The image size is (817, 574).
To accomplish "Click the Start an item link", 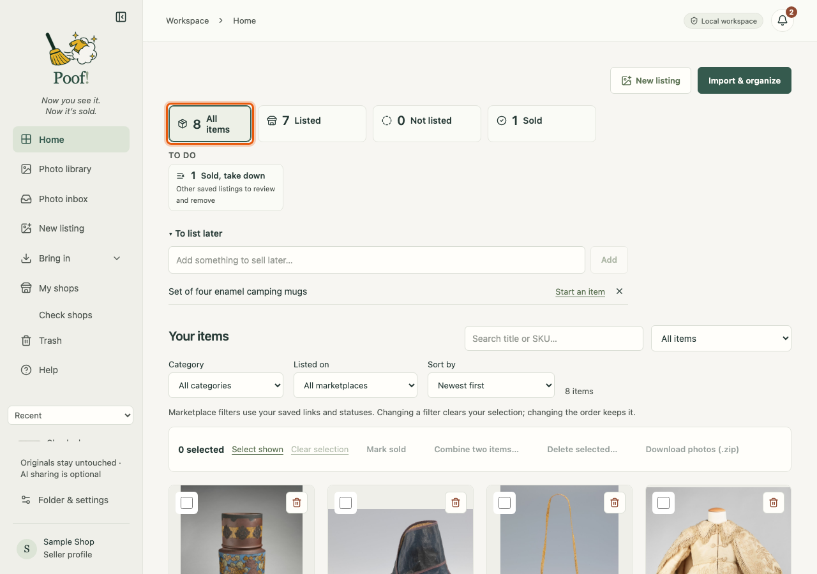I will point(580,292).
